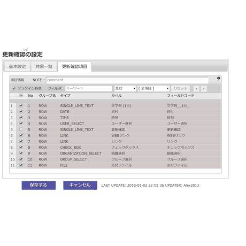
Task: Select row number 11 header cell
Action: click(x=13, y=165)
